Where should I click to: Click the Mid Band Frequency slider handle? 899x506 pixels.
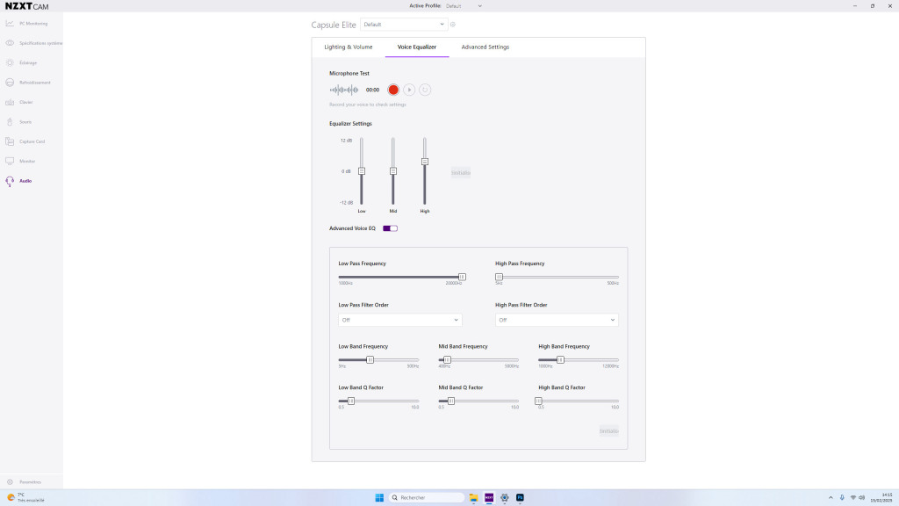pos(447,359)
